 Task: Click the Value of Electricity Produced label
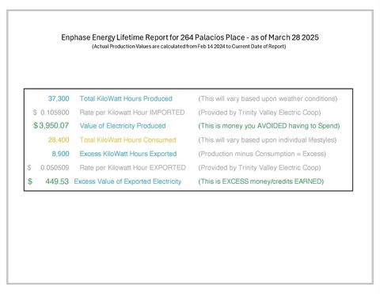click(123, 126)
